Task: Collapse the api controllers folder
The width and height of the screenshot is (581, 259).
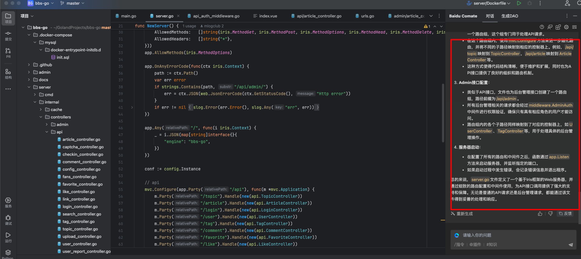Action: tap(47, 132)
